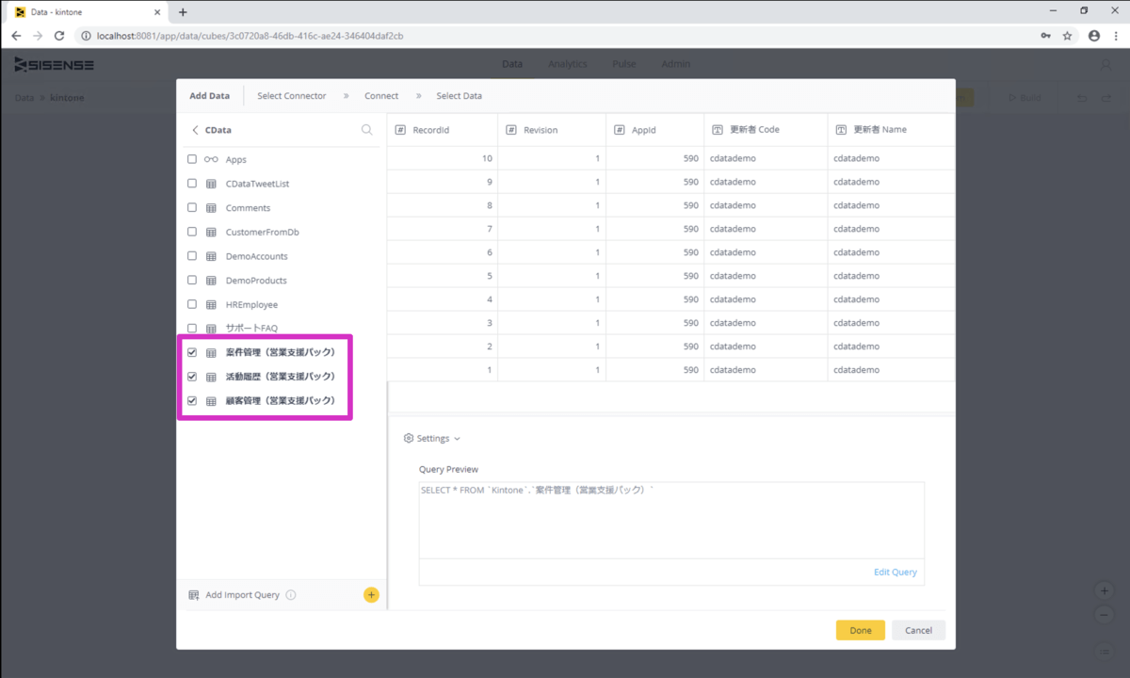Click the text type icon of 更新者 Name column
Viewport: 1130px width, 678px height.
point(841,130)
